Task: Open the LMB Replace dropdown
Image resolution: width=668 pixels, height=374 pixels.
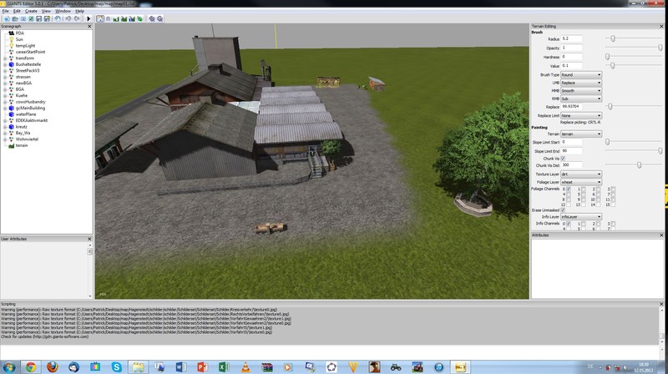Action: point(581,83)
